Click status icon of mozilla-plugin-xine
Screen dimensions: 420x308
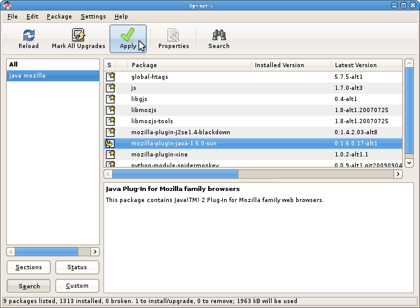click(110, 155)
